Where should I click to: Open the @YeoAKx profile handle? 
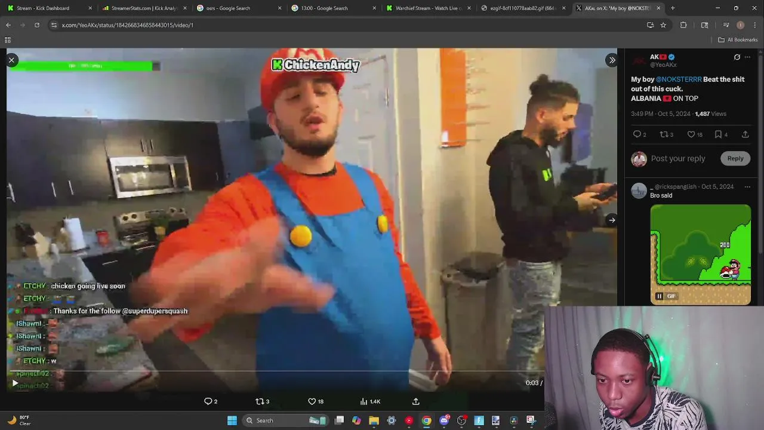[663, 64]
